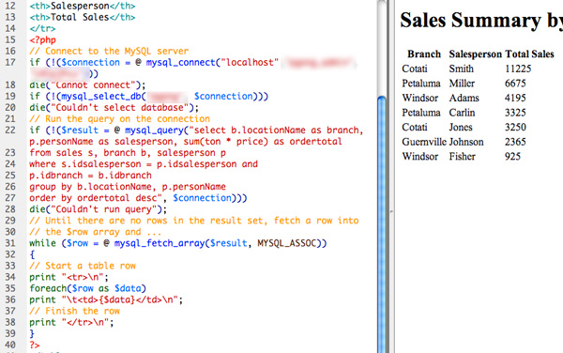Click "Cotati" in the Smith row
Viewport: 563px width, 353px height.
[415, 69]
